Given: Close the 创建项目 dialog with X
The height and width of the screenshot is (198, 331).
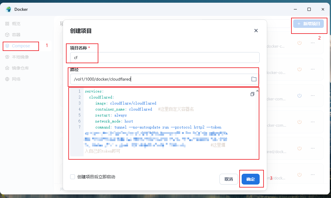Looking at the screenshot, I should pyautogui.click(x=256, y=31).
